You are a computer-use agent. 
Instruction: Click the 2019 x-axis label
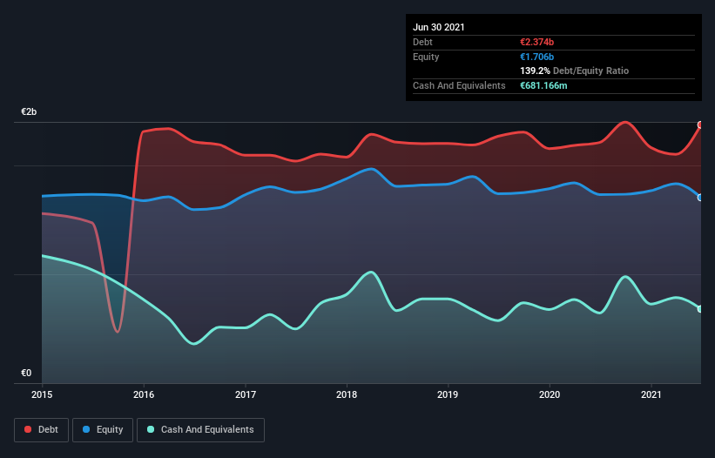point(448,394)
